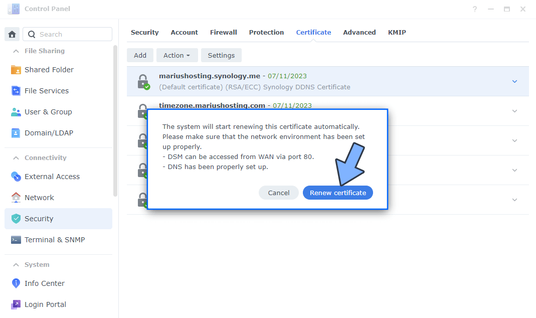The image size is (536, 318).
Task: Go to Domain/LDAP settings
Action: [x=49, y=133]
